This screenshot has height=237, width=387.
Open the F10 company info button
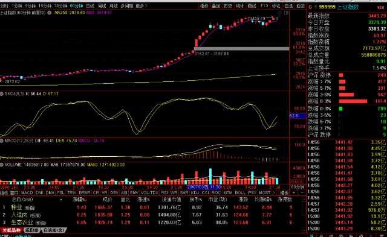264,6
